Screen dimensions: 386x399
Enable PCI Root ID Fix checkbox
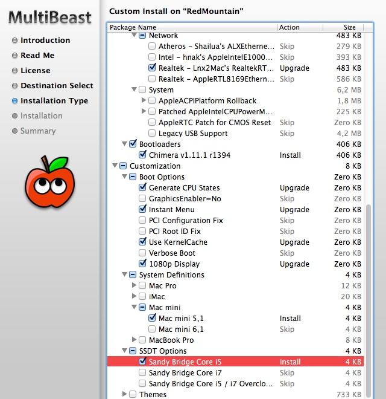point(142,231)
